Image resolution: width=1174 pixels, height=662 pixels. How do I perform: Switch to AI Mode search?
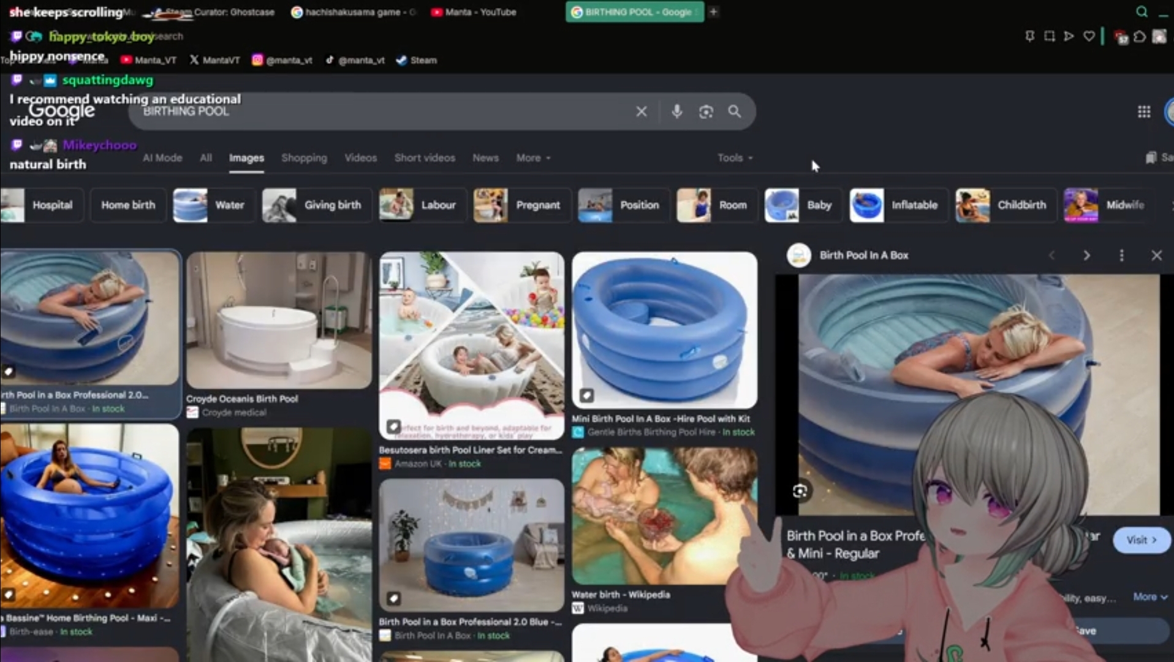coord(162,158)
